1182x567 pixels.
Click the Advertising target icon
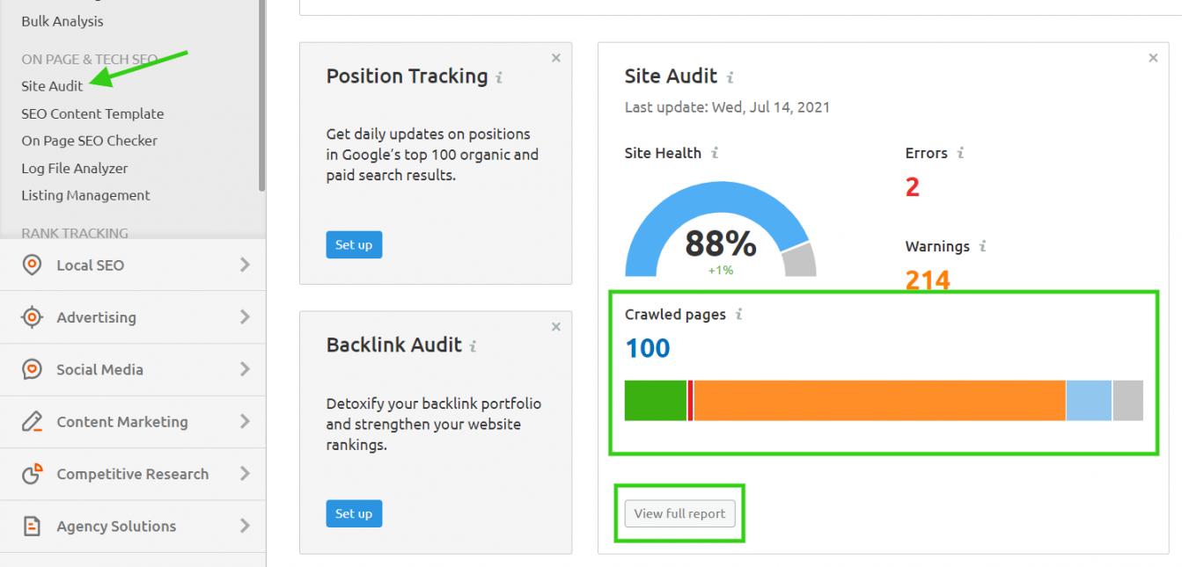[33, 317]
